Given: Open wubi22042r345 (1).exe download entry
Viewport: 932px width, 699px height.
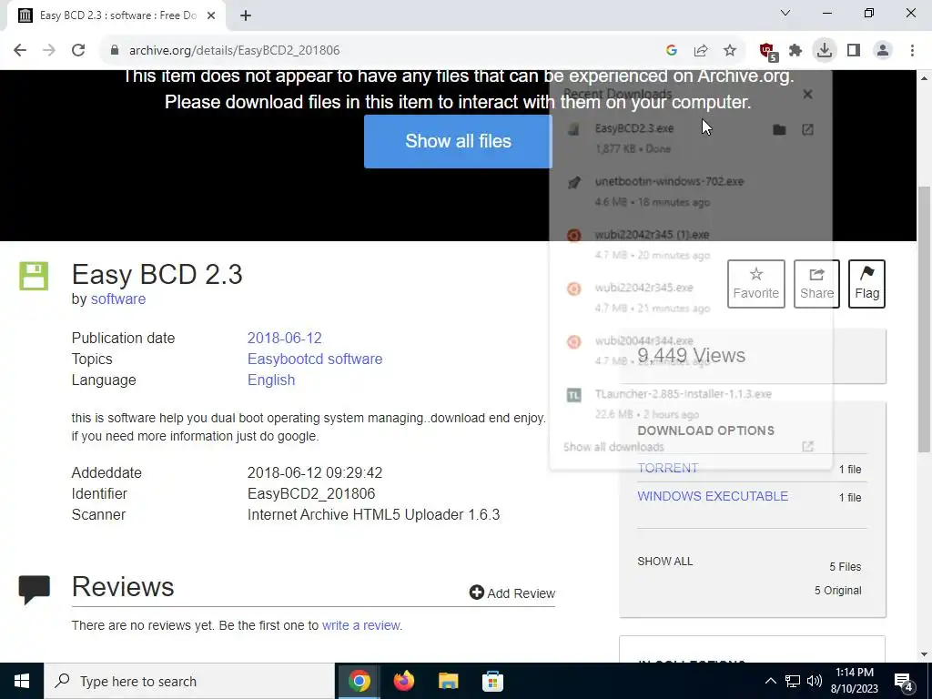Looking at the screenshot, I should click(x=690, y=244).
